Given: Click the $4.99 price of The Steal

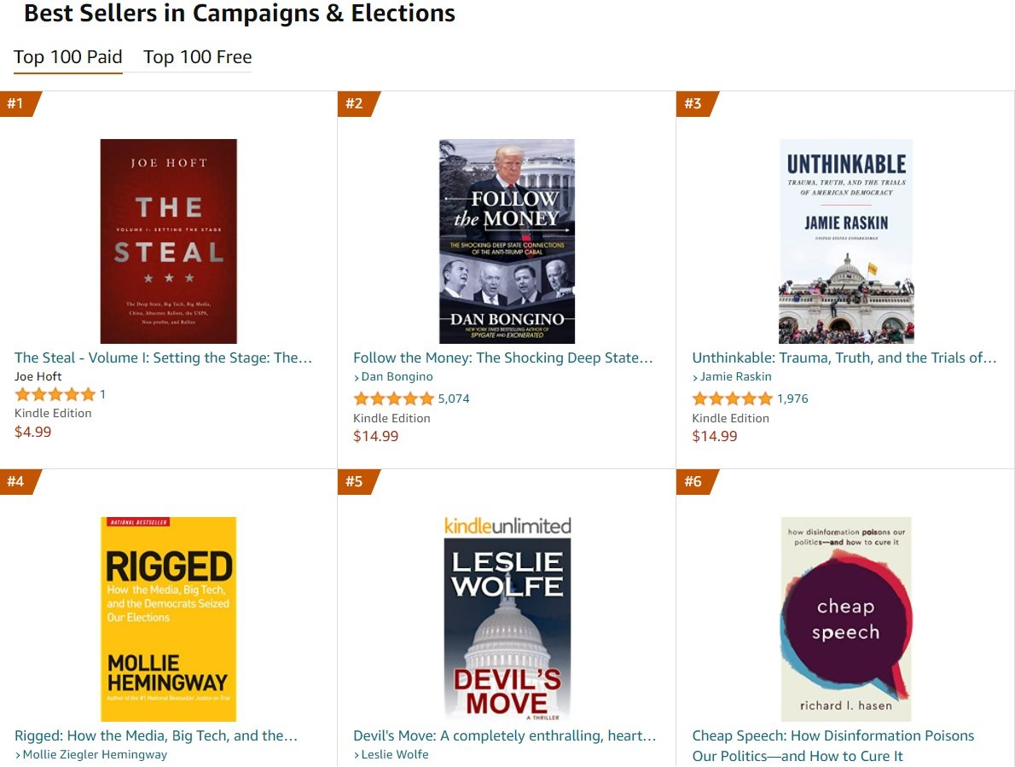Looking at the screenshot, I should tap(33, 432).
